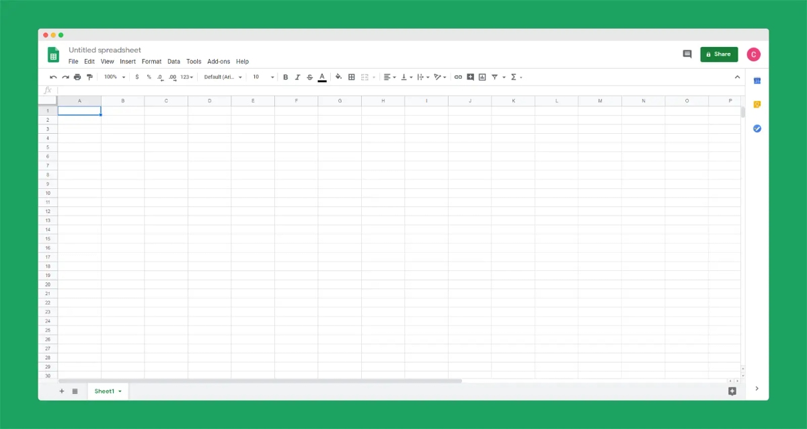Open All Sheets list icon
Viewport: 807px width, 429px height.
(75, 391)
